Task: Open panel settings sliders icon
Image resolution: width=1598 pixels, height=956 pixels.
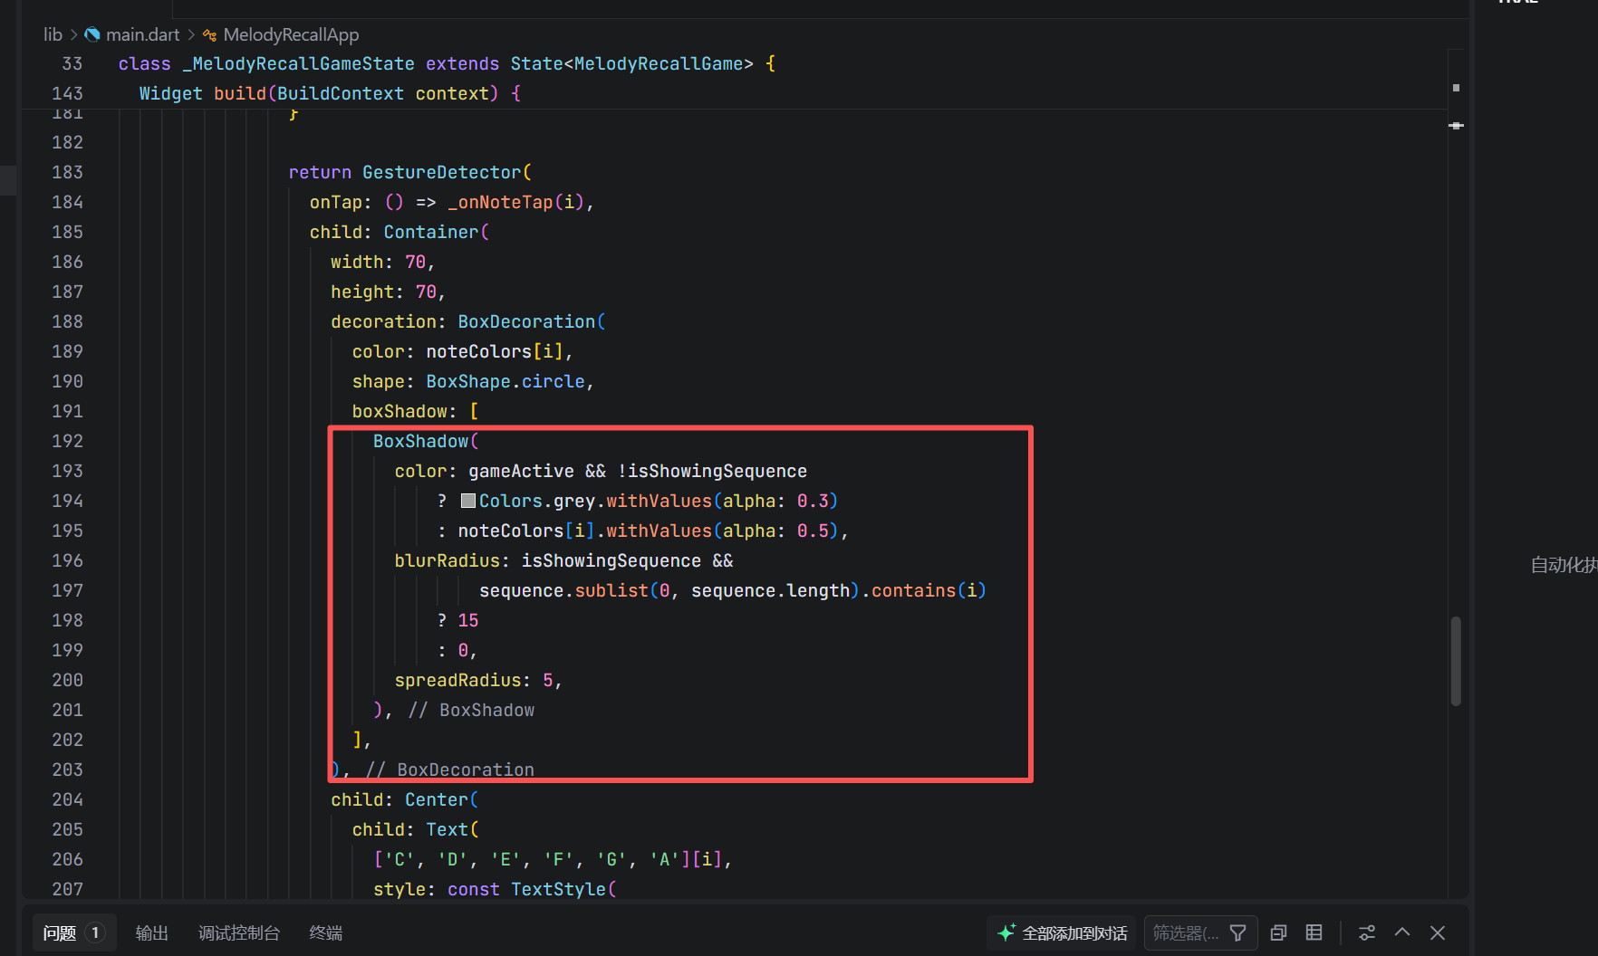Action: point(1367,932)
